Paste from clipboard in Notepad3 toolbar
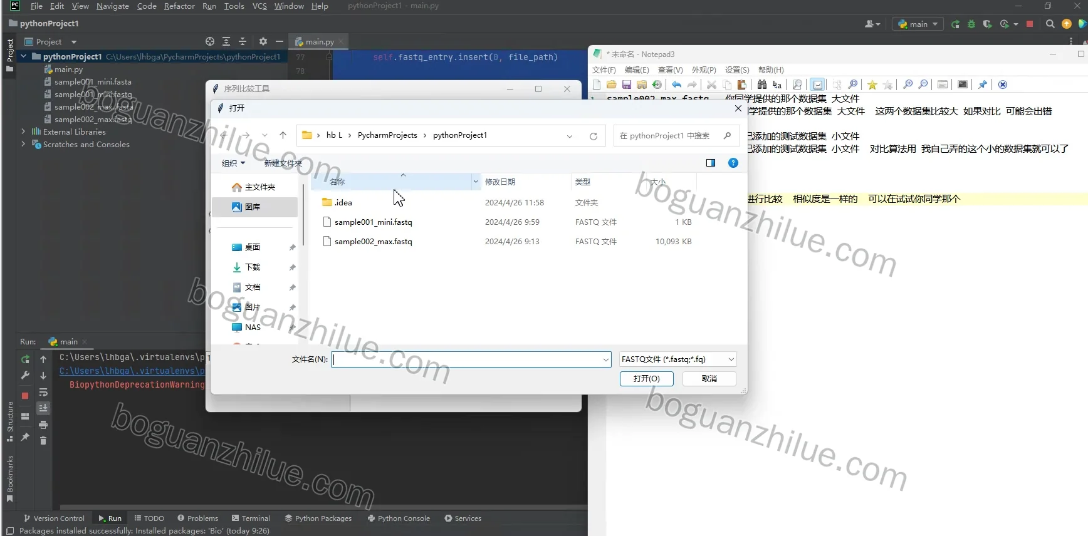The image size is (1088, 536). pos(742,85)
